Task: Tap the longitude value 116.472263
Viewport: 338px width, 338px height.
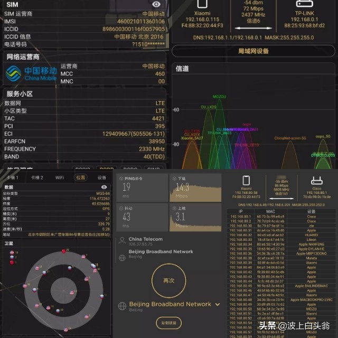Action: 100,199
